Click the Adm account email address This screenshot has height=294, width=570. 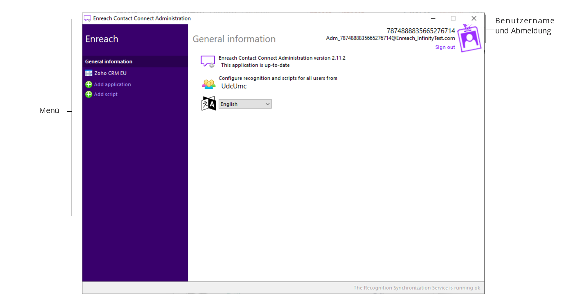click(x=390, y=38)
